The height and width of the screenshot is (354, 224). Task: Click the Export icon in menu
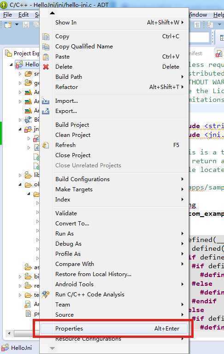point(46,111)
